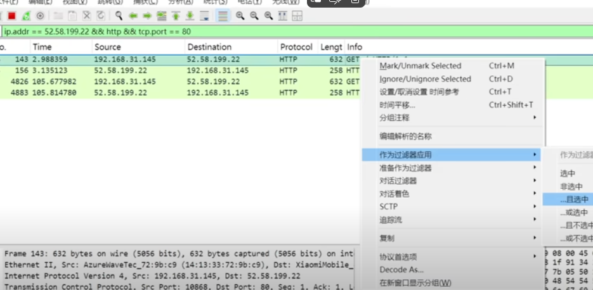
Task: Go back to previous packet arrow
Action: (x=133, y=16)
